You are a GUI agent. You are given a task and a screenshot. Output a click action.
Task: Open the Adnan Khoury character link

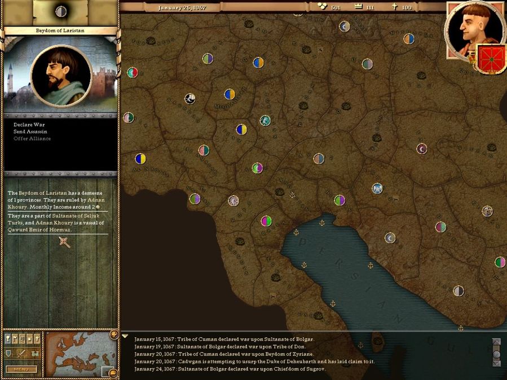click(x=56, y=203)
